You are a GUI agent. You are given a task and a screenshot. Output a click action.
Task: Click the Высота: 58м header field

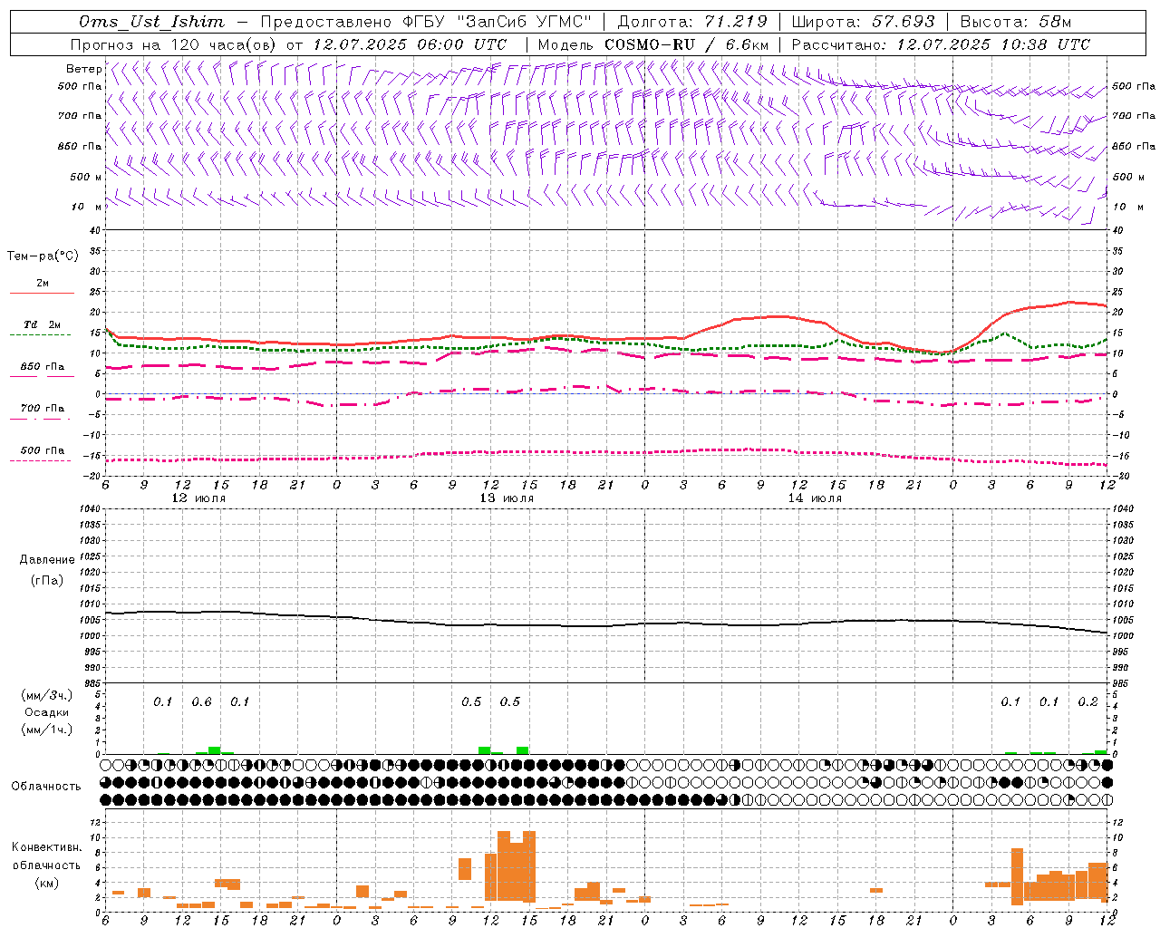(x=1015, y=22)
